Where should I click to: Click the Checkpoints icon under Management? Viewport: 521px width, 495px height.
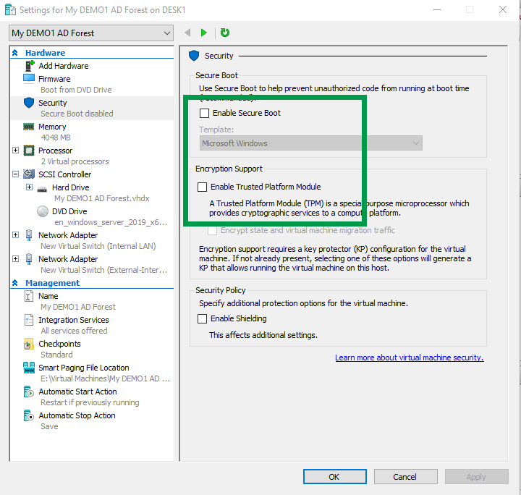click(x=29, y=344)
